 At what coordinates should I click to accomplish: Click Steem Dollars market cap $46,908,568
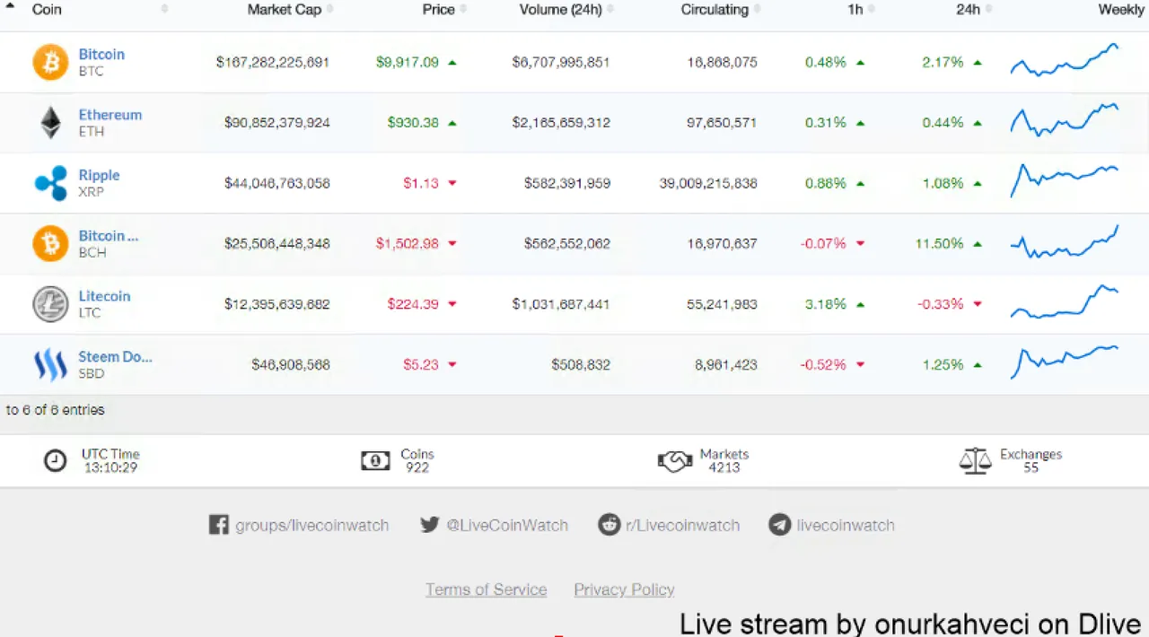click(x=291, y=364)
